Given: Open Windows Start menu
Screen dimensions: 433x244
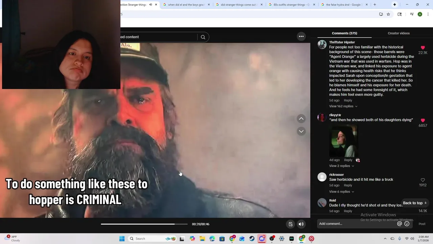Looking at the screenshot, I should pyautogui.click(x=122, y=239).
